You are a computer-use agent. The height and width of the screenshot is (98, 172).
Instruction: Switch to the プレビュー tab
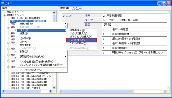point(76,8)
